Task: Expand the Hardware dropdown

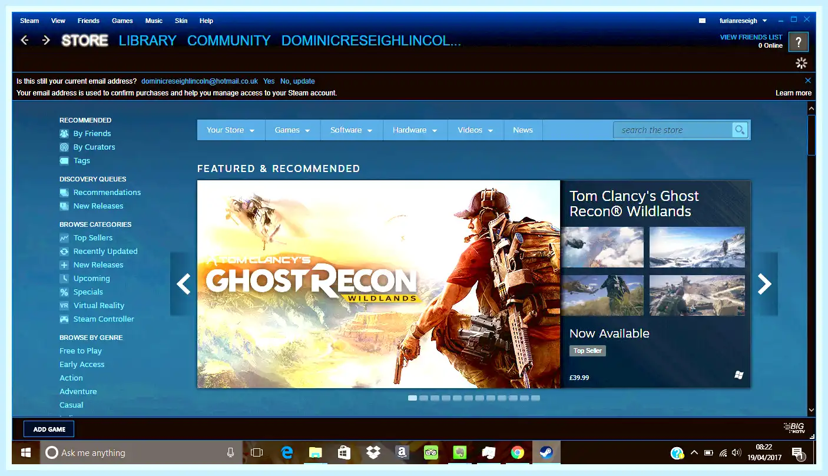Action: pyautogui.click(x=415, y=130)
